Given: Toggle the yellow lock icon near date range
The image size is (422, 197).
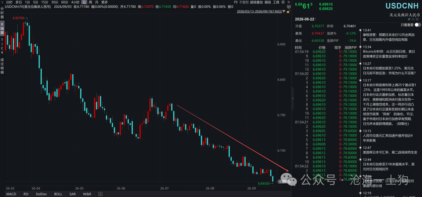Looking at the screenshot, I should (x=288, y=12).
